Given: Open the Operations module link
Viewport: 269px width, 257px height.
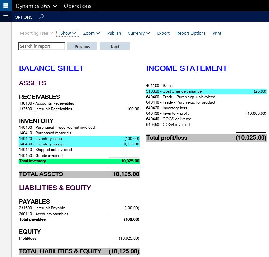Looking at the screenshot, I should point(78,6).
